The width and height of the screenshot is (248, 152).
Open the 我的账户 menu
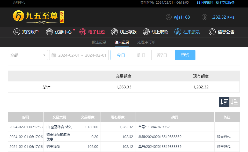click(x=26, y=32)
